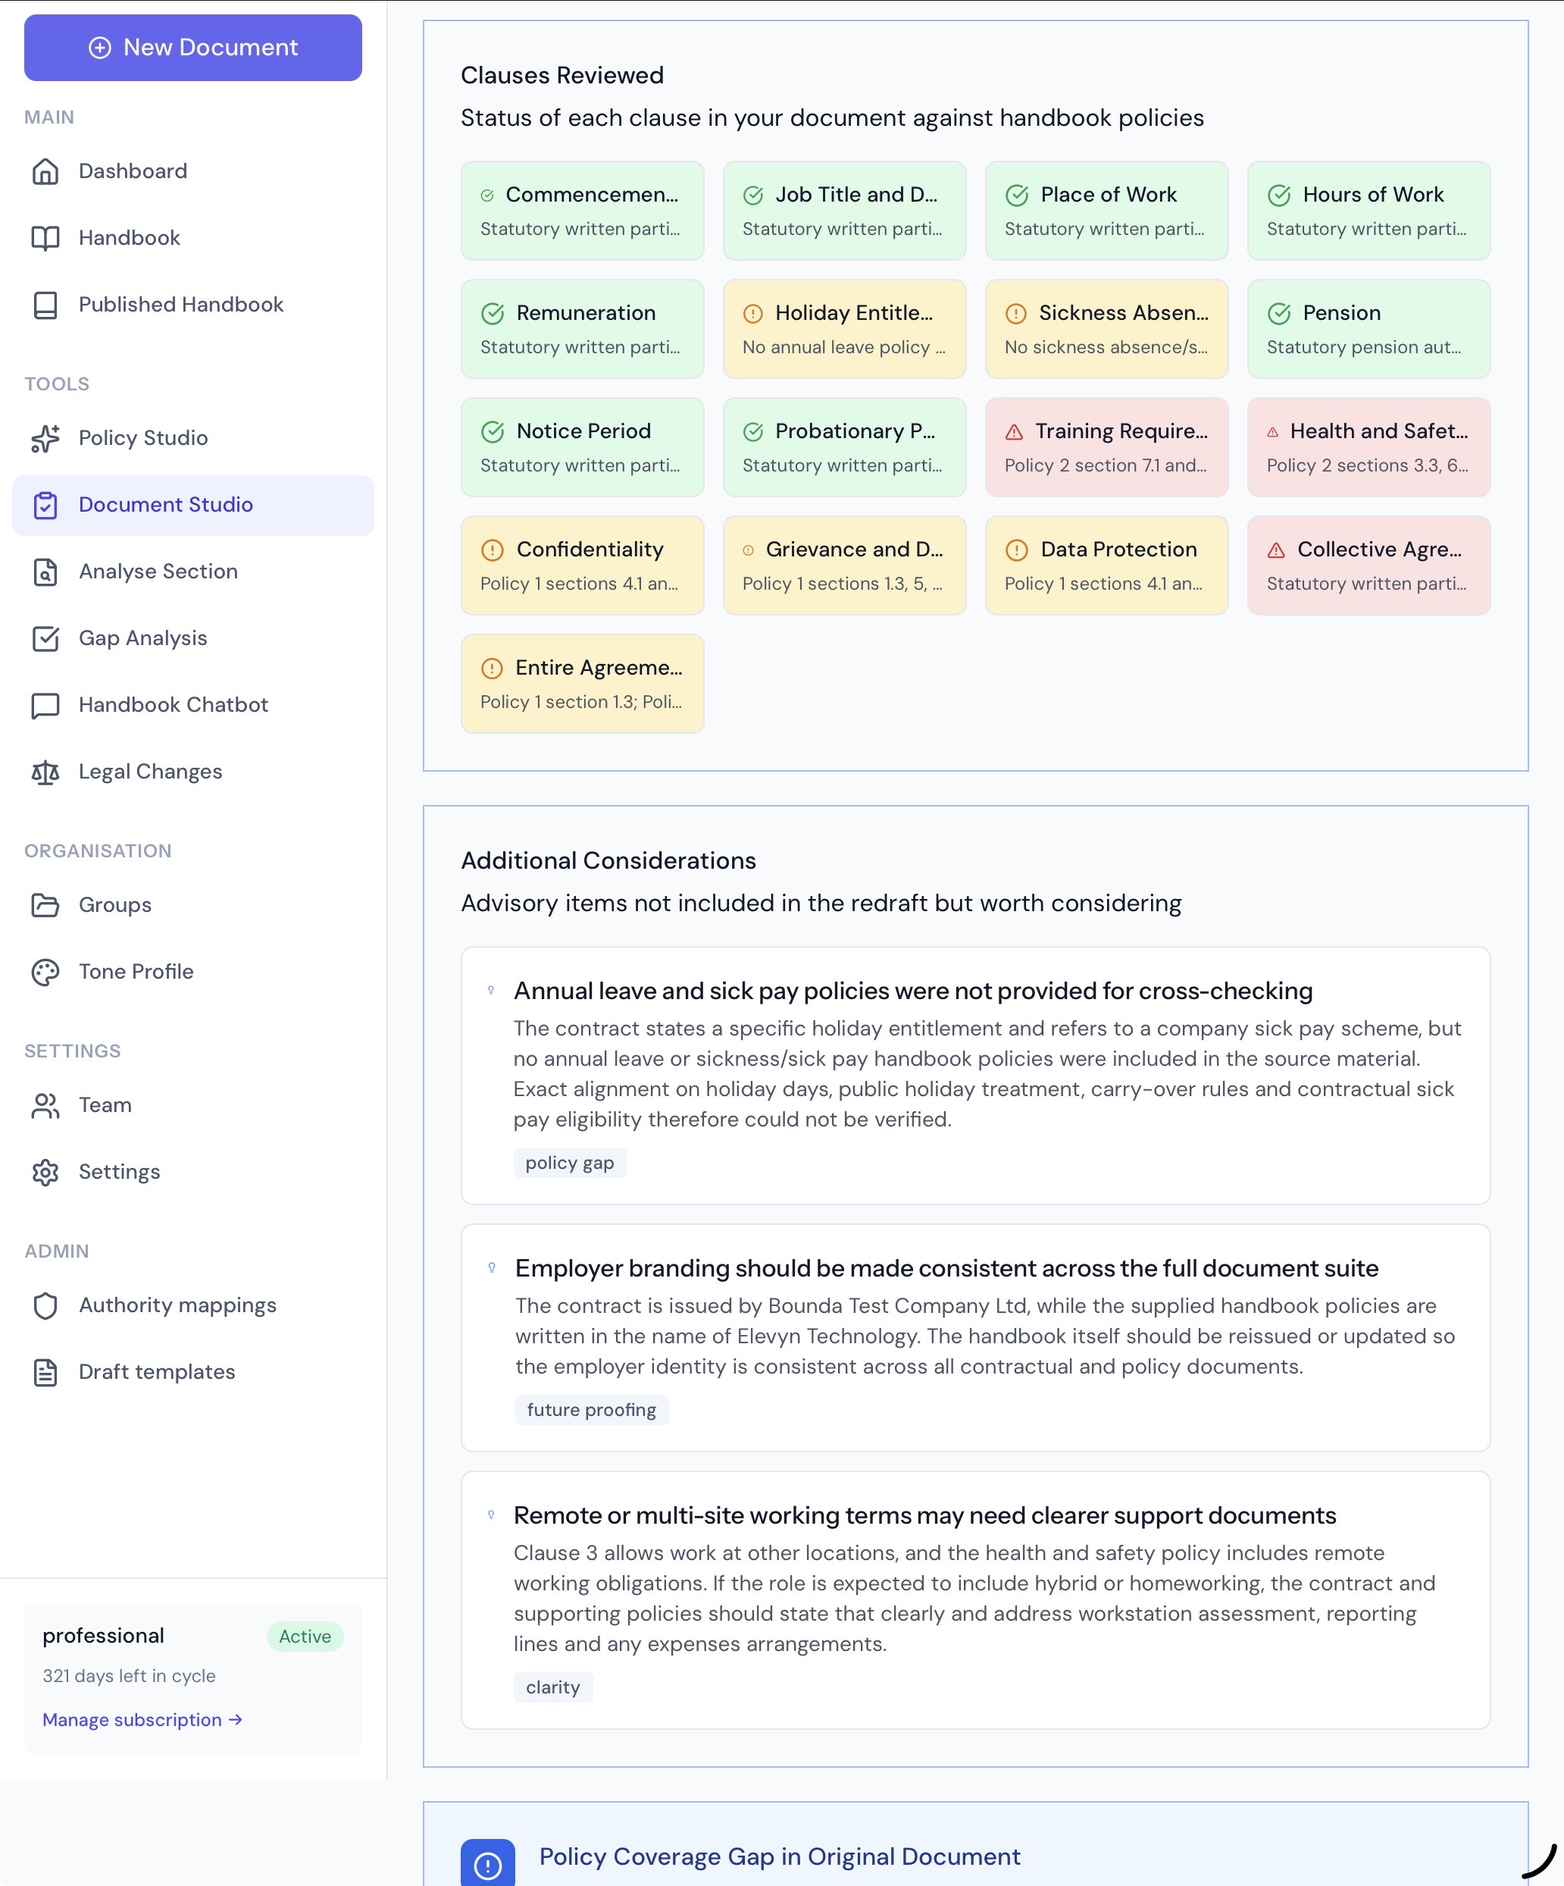The width and height of the screenshot is (1564, 1886).
Task: Click the green check icon on Pension
Action: [x=1278, y=313]
